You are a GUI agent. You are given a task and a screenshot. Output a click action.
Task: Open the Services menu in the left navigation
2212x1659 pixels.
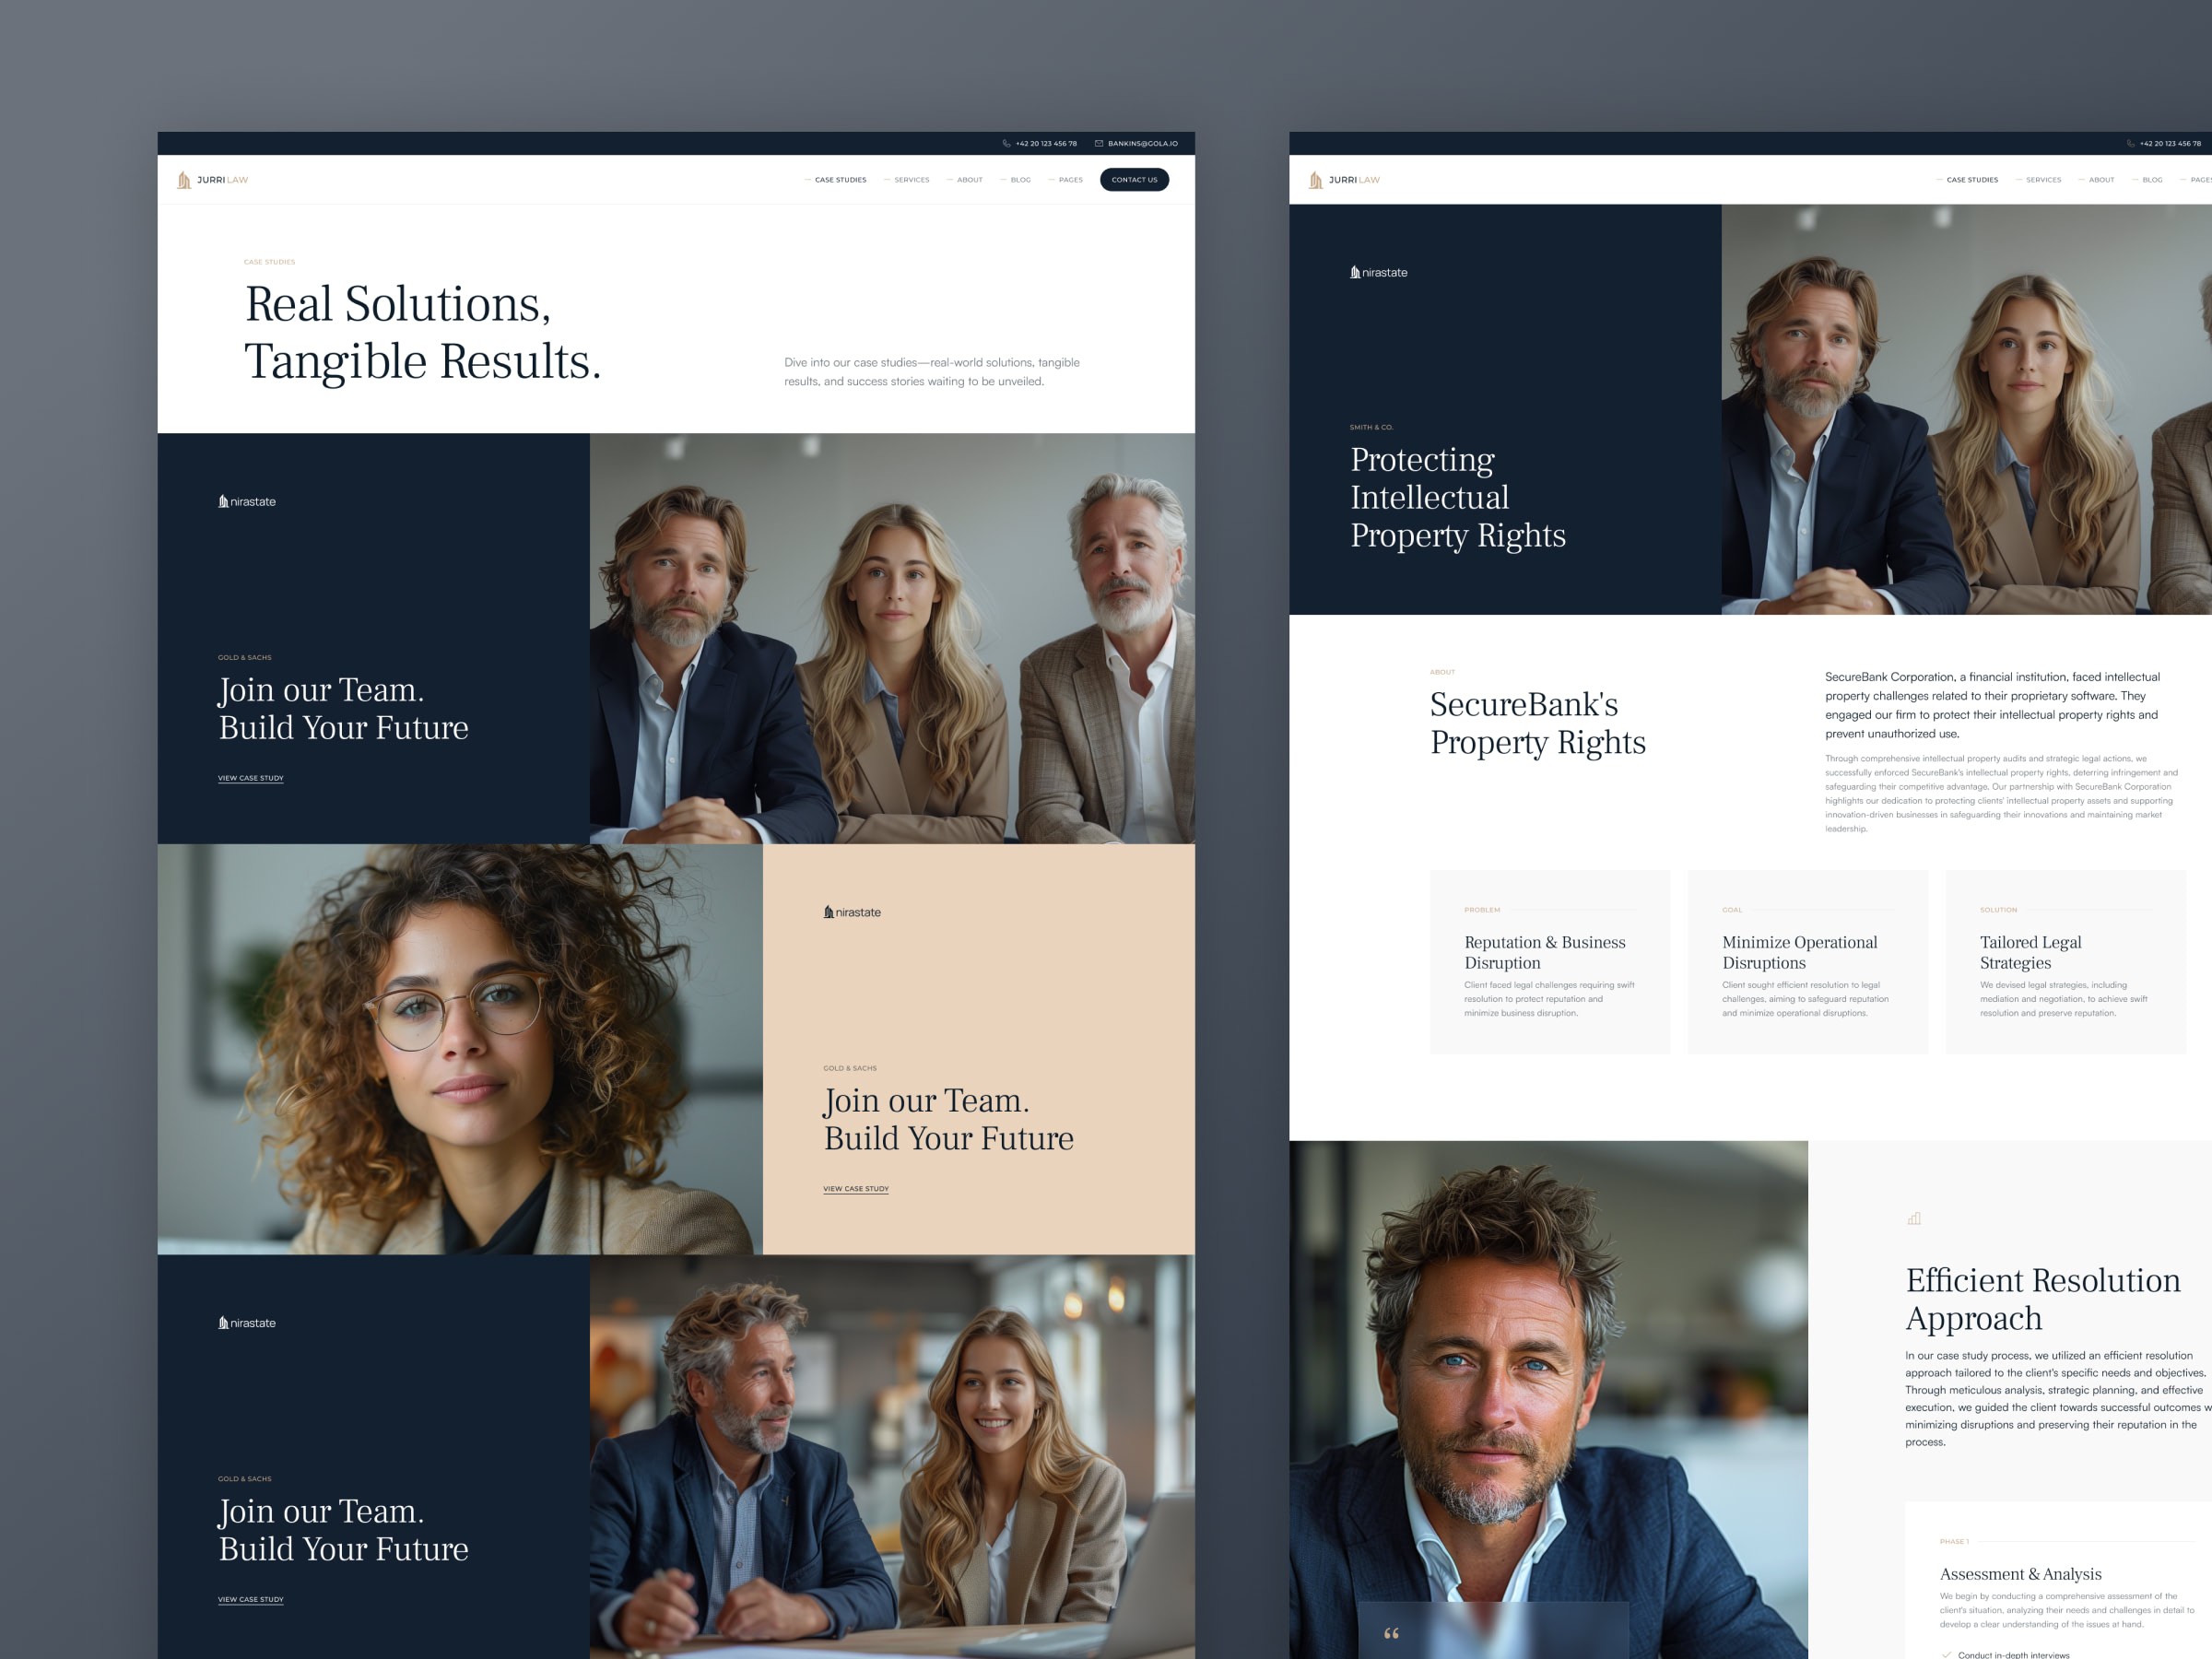(911, 180)
